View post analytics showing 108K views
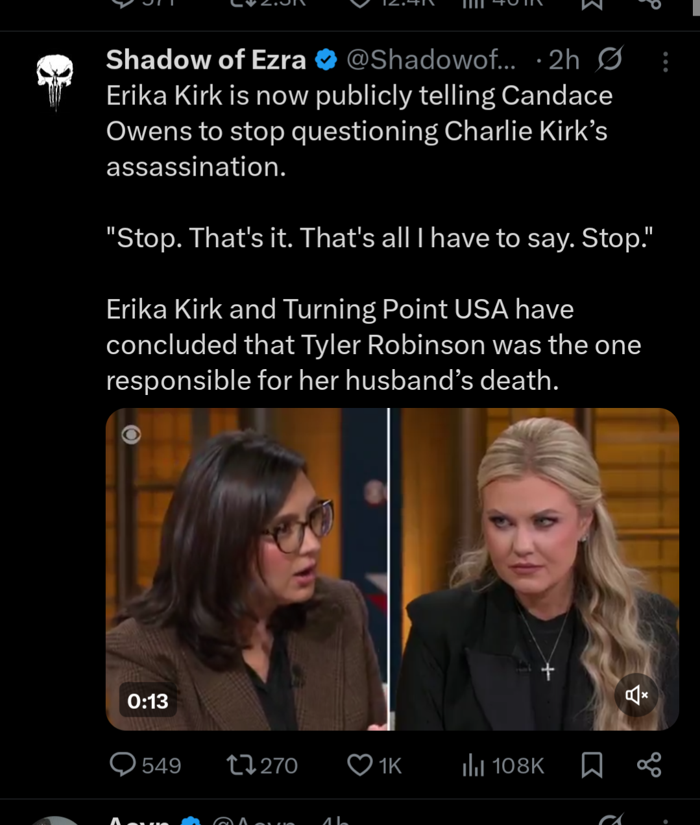The width and height of the screenshot is (700, 825). click(x=503, y=765)
